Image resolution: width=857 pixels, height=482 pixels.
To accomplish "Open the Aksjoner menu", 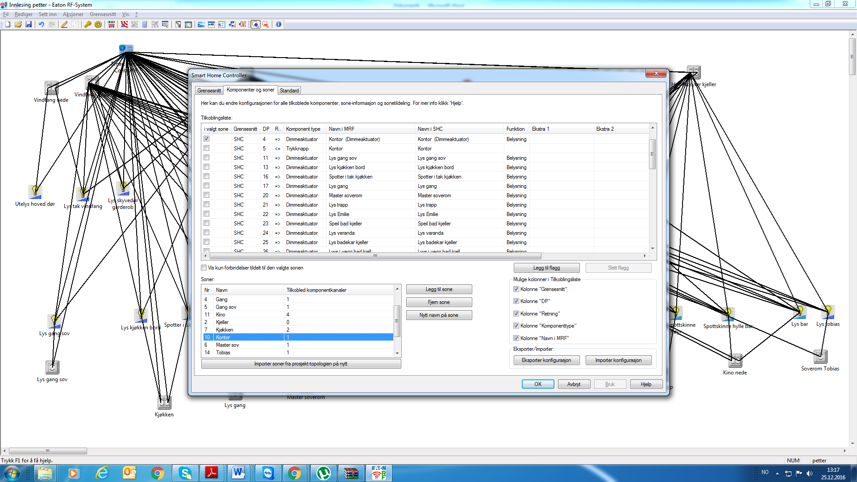I will tap(73, 14).
